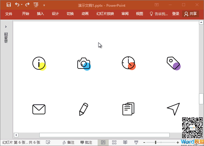Screen dimensions: 204x146
Task: Launch Slide Show view from status bar
Action: pyautogui.click(x=136, y=142)
